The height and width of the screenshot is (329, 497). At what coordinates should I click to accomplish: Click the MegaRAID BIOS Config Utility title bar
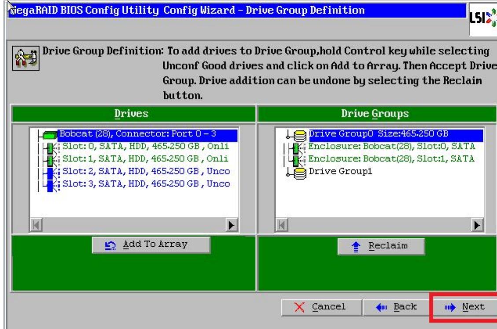[237, 11]
